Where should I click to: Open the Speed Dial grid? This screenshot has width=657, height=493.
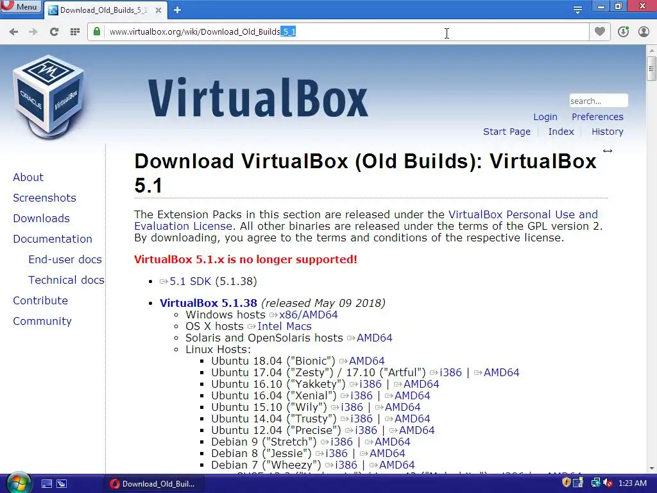pyautogui.click(x=75, y=32)
